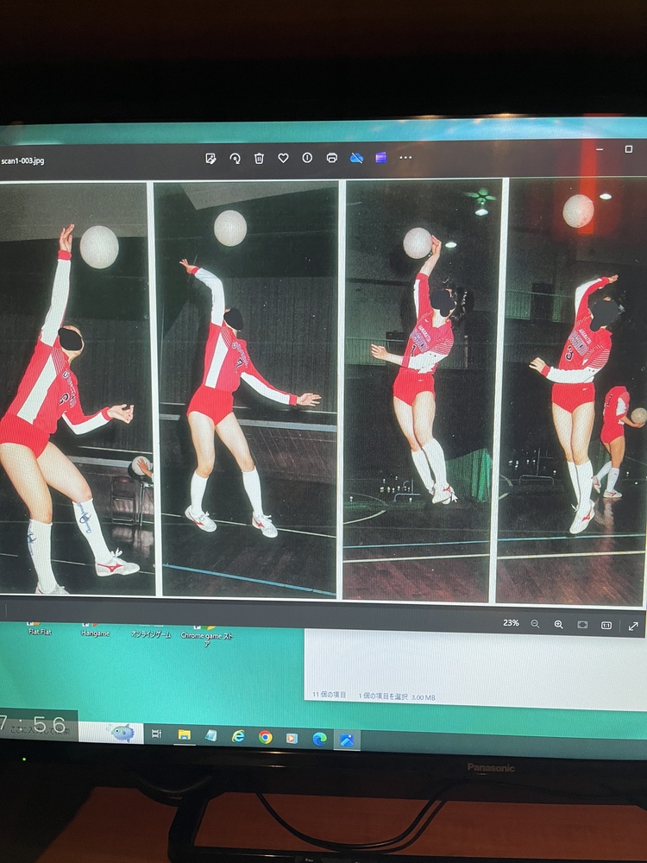This screenshot has height=863, width=647.
Task: Toggle actual size 1:1 view
Action: click(606, 625)
